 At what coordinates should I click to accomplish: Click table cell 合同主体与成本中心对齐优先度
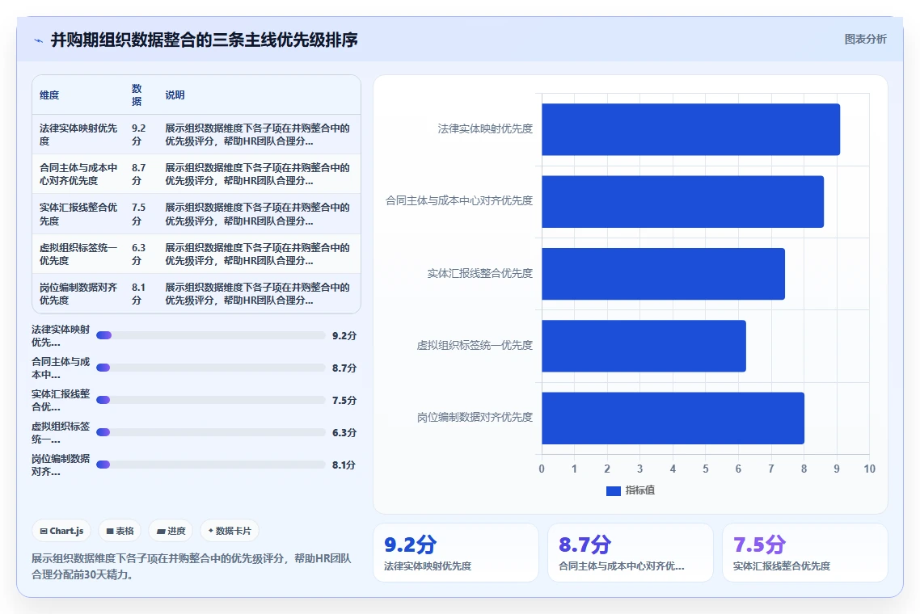78,175
